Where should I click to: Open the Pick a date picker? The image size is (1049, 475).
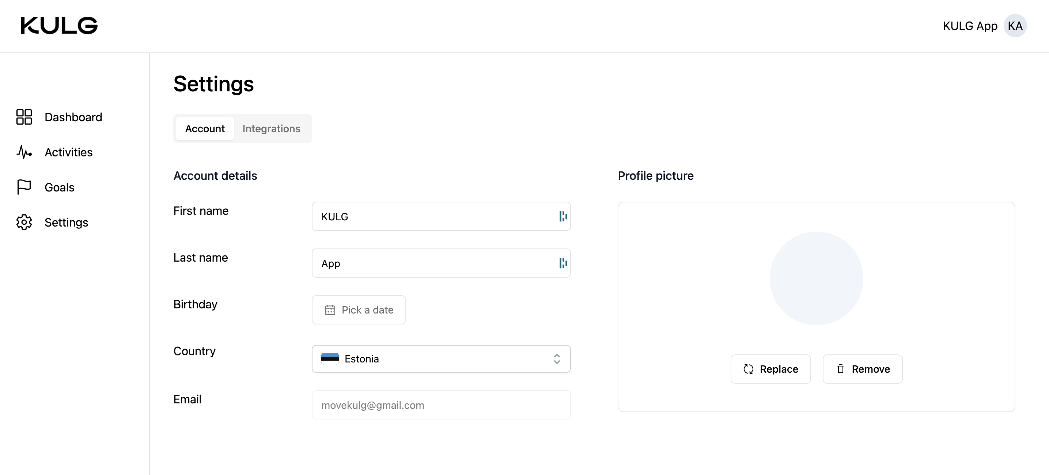[359, 310]
